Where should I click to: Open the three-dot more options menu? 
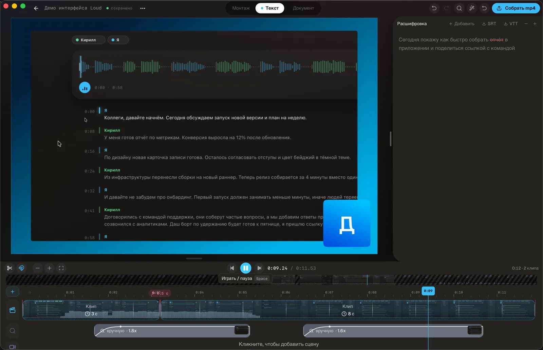click(143, 8)
